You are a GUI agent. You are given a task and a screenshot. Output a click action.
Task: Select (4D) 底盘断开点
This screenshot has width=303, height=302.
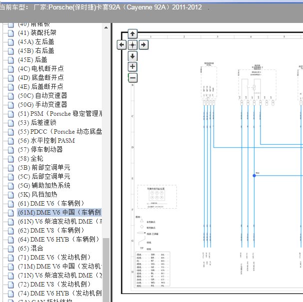point(40,78)
